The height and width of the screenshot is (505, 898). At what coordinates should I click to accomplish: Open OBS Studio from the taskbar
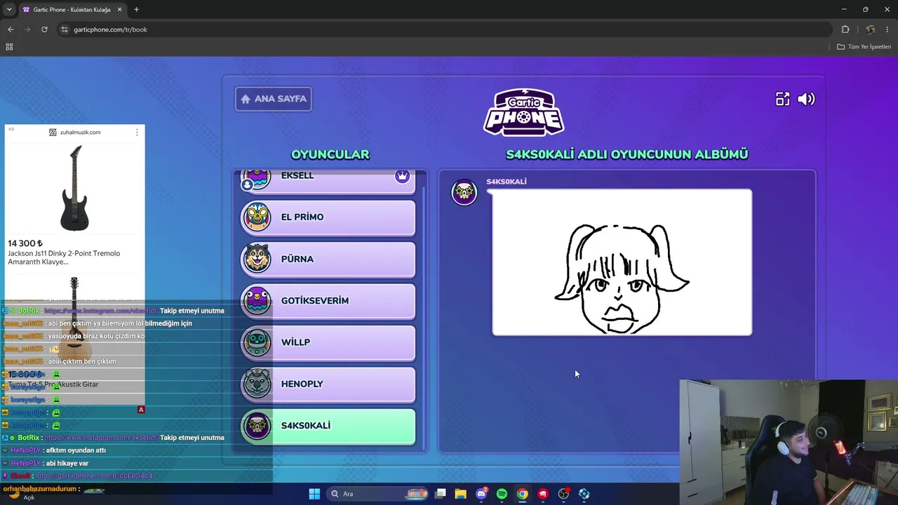[x=563, y=494]
